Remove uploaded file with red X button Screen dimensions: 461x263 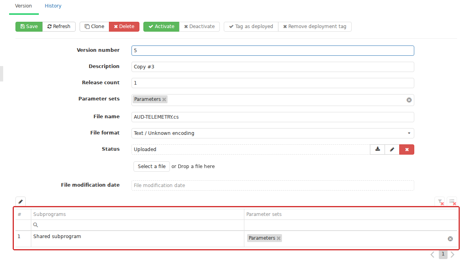coord(407,149)
